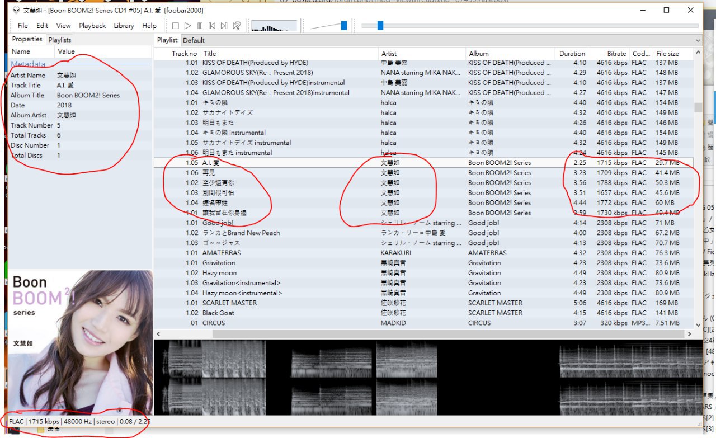Click the KARAKURI artist cell
The image size is (716, 438).
pos(397,253)
